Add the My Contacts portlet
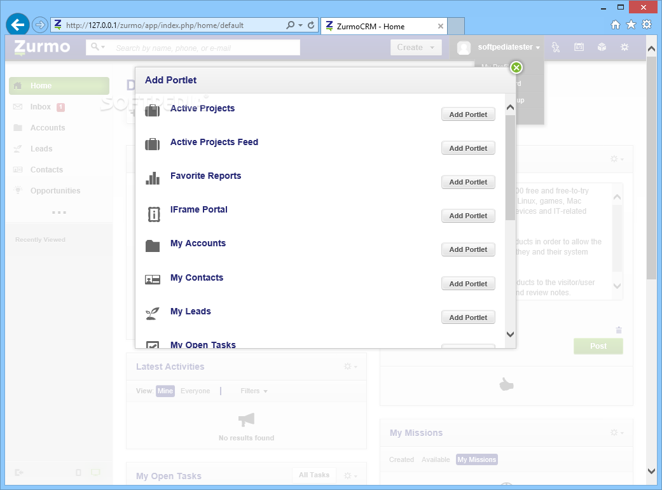The image size is (662, 490). tap(468, 284)
